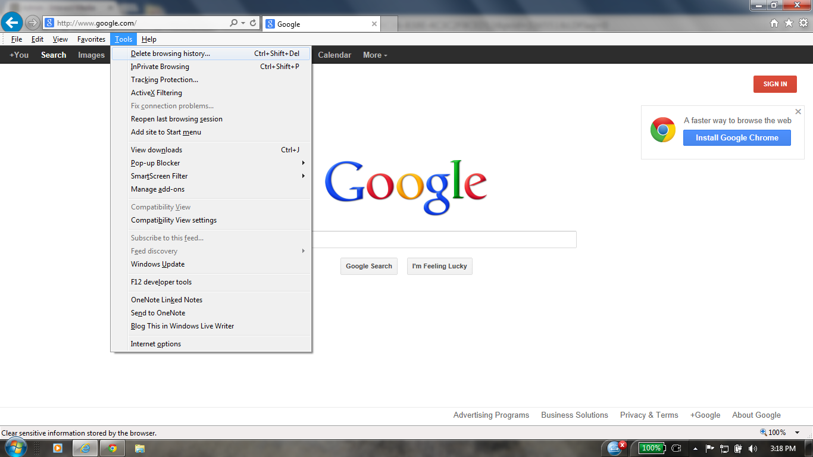Open the volume speaker icon
This screenshot has width=813, height=457.
[753, 448]
